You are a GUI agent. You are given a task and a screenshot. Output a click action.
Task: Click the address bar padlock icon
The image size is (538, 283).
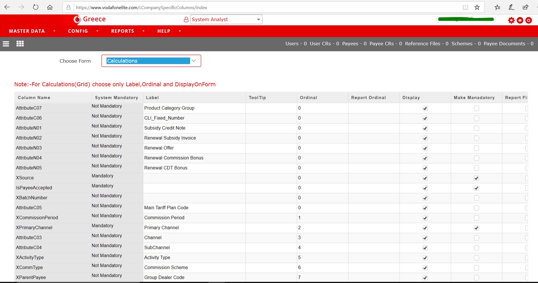click(68, 7)
